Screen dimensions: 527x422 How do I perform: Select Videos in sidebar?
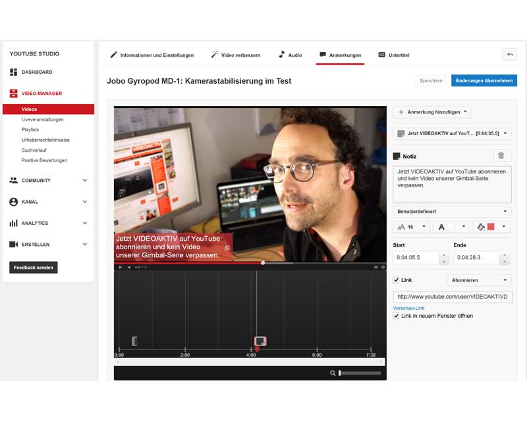tap(48, 109)
